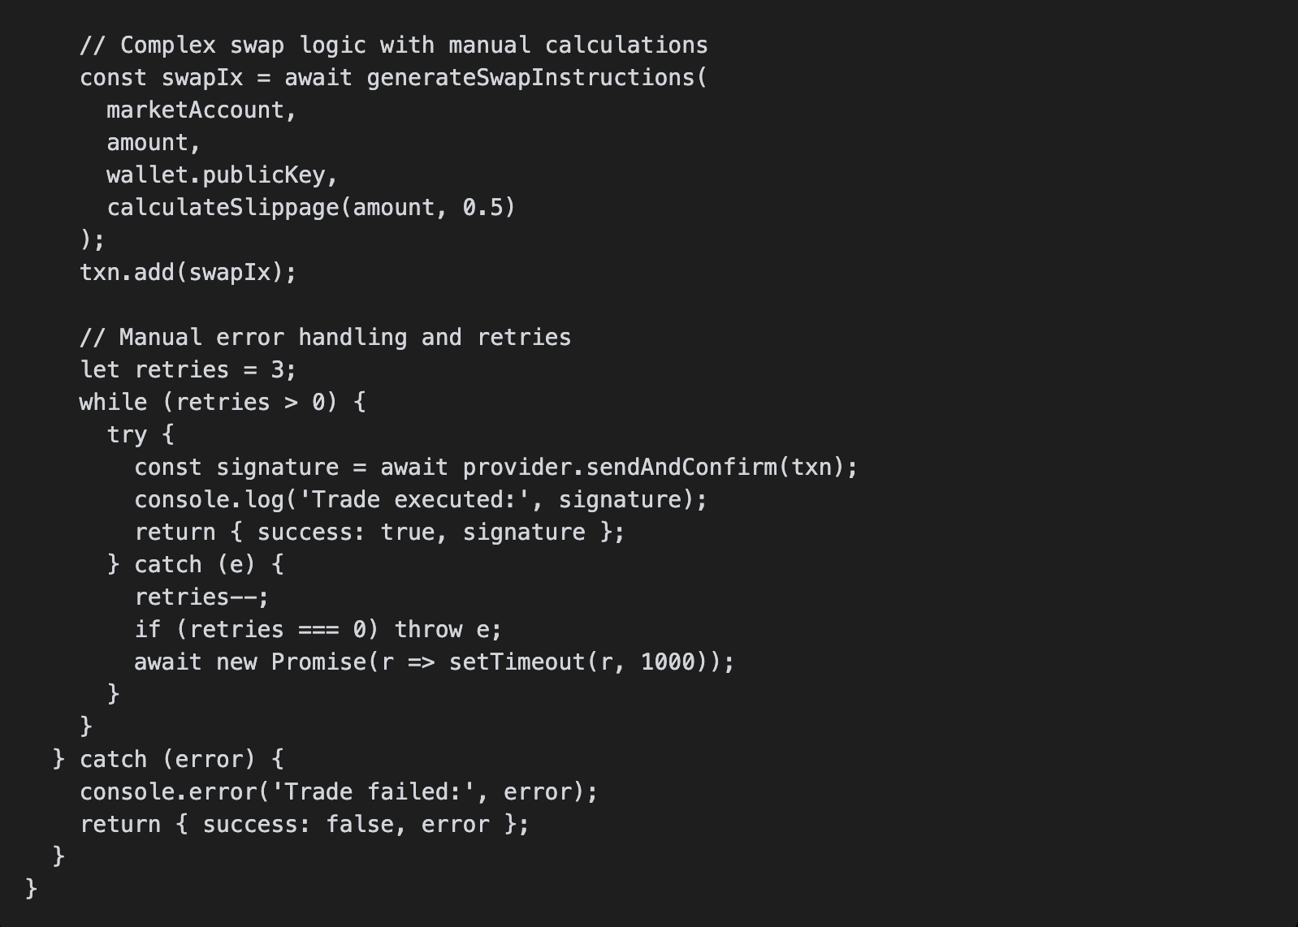This screenshot has height=927, width=1298.
Task: Click the while keyword of retry loop
Action: coord(113,403)
